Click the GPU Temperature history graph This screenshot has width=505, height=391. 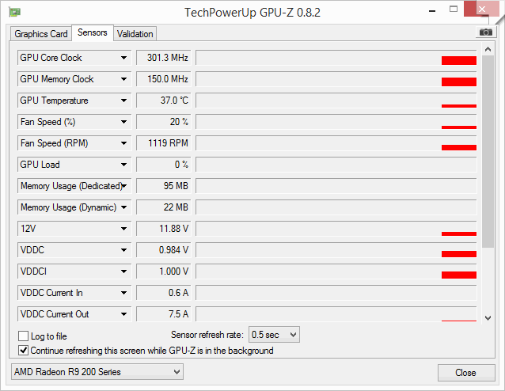(336, 101)
